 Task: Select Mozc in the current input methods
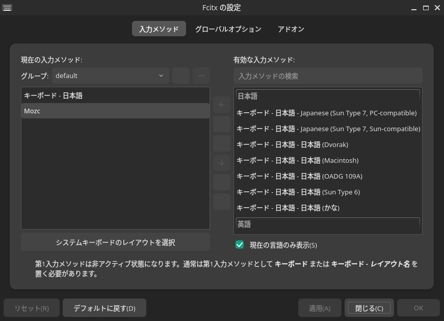[x=115, y=111]
